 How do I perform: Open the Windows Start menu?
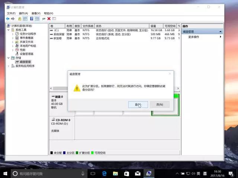click(x=5, y=174)
